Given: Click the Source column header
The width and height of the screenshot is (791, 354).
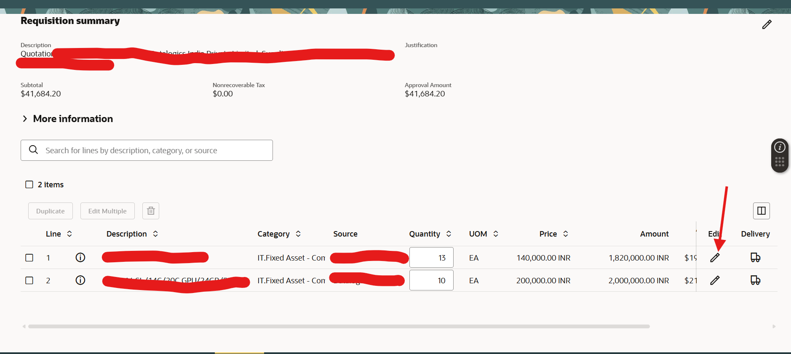Looking at the screenshot, I should coord(345,234).
